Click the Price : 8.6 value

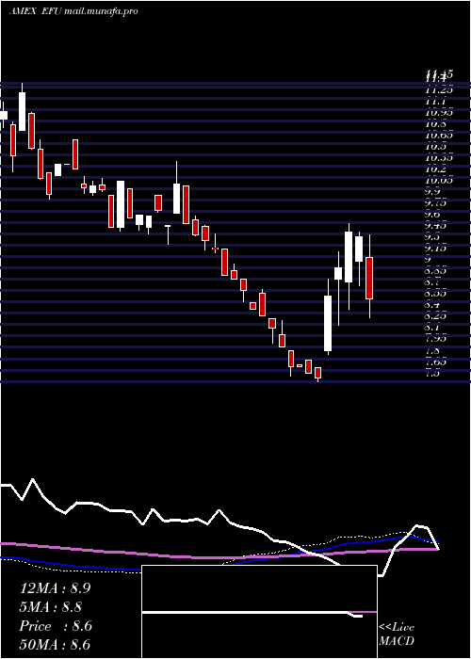pos(56,626)
